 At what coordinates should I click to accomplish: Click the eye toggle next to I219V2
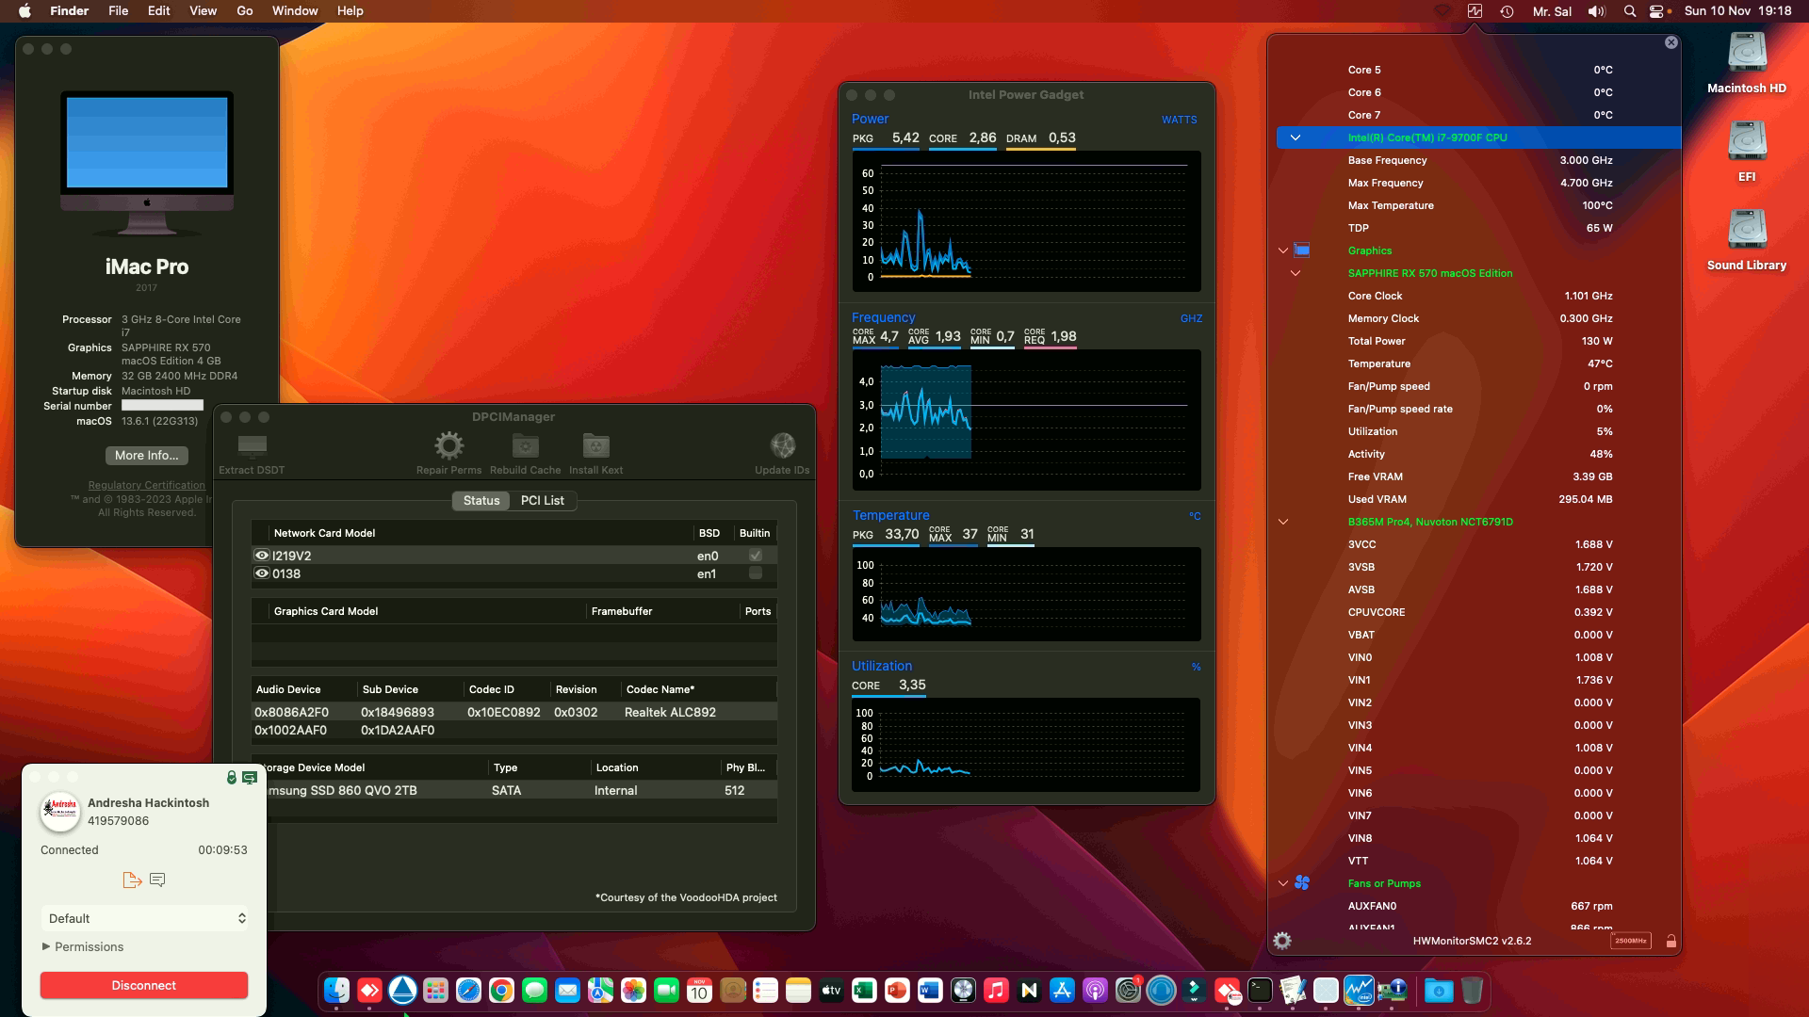click(x=261, y=556)
